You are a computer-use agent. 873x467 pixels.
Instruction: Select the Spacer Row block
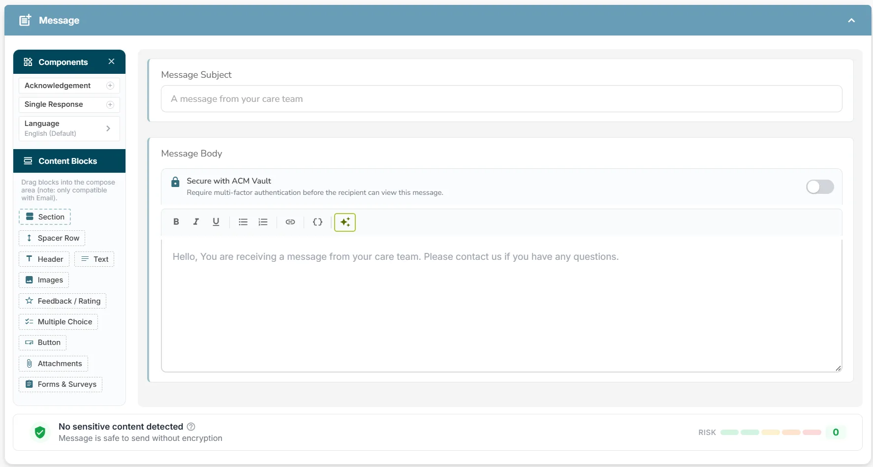52,238
